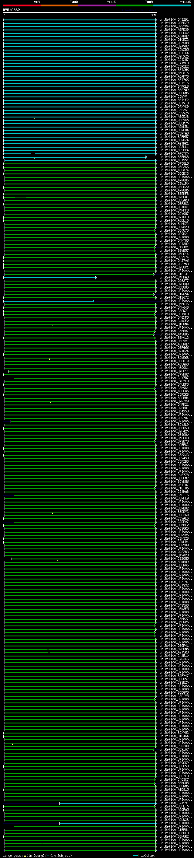Screen dimensions: 194x858
Task: Select hit label UniRef100_Q1HRN4
Action: 174,324
